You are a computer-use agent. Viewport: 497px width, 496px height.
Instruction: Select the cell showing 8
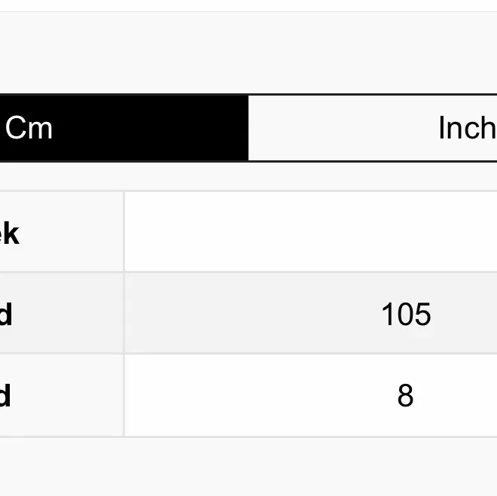(310, 395)
